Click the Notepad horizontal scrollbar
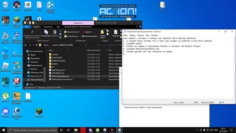Screen dimensions: 236x133 coord(178,99)
